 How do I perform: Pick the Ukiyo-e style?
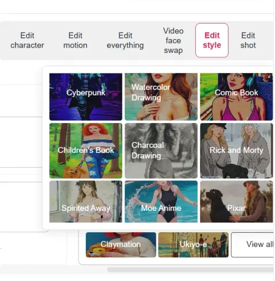pos(193,245)
